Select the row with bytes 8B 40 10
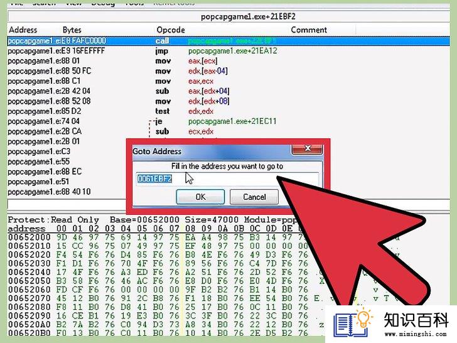This screenshot has height=343, width=457. (x=67, y=192)
